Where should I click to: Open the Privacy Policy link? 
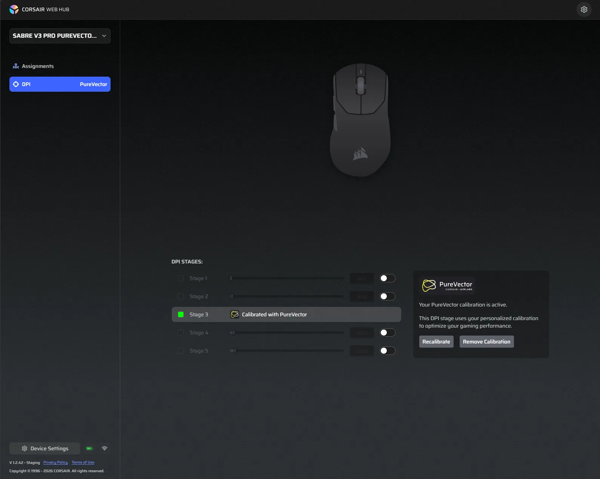[x=55, y=462]
